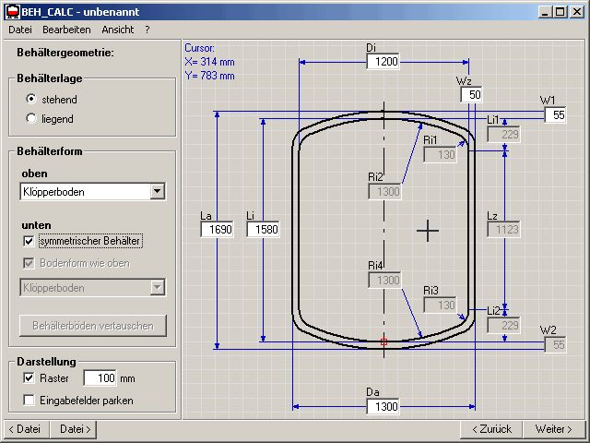Enable 'Eingabefelder parken' option

pos(29,401)
